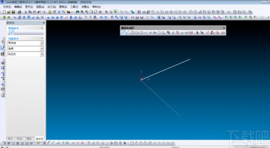Viewport: 270px width, 148px height.
Task: Click the white line drawn in viewport
Action: (x=165, y=70)
